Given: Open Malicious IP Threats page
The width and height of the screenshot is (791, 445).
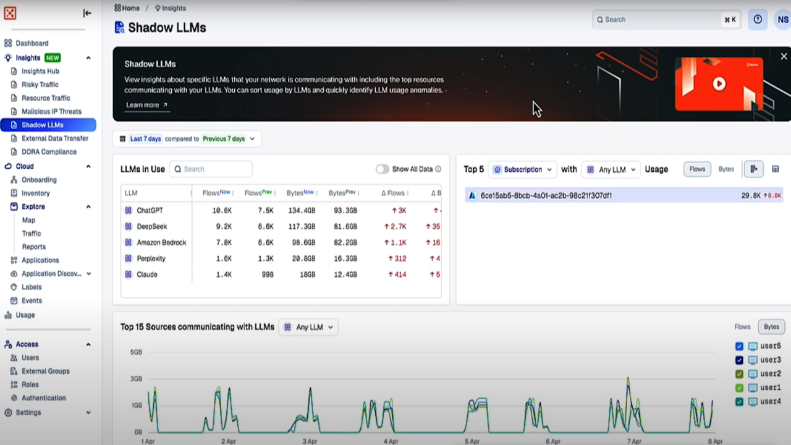Looking at the screenshot, I should pyautogui.click(x=51, y=112).
